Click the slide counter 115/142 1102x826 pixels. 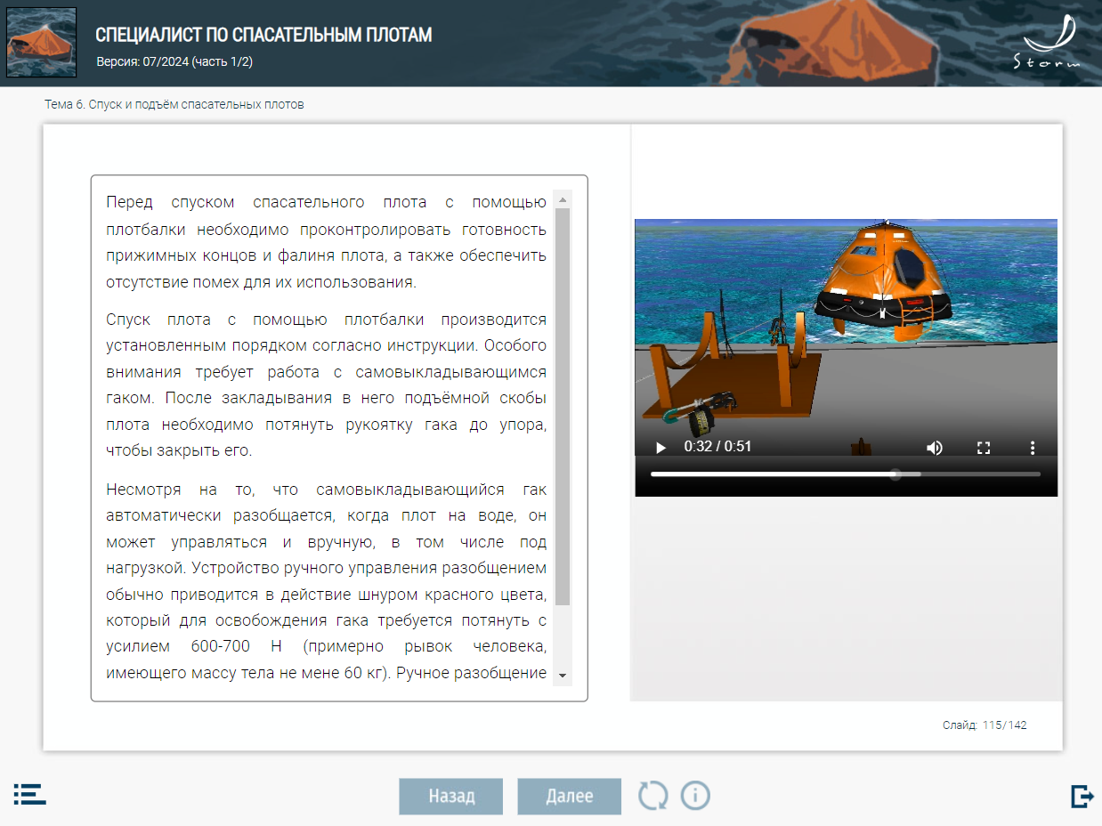click(x=985, y=725)
